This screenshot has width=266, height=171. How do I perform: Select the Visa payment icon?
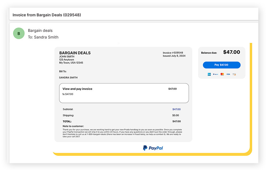228,74
